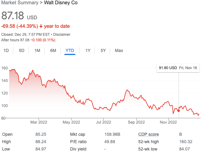
Task: Switch to the 6M chart range
Action: pos(53,50)
